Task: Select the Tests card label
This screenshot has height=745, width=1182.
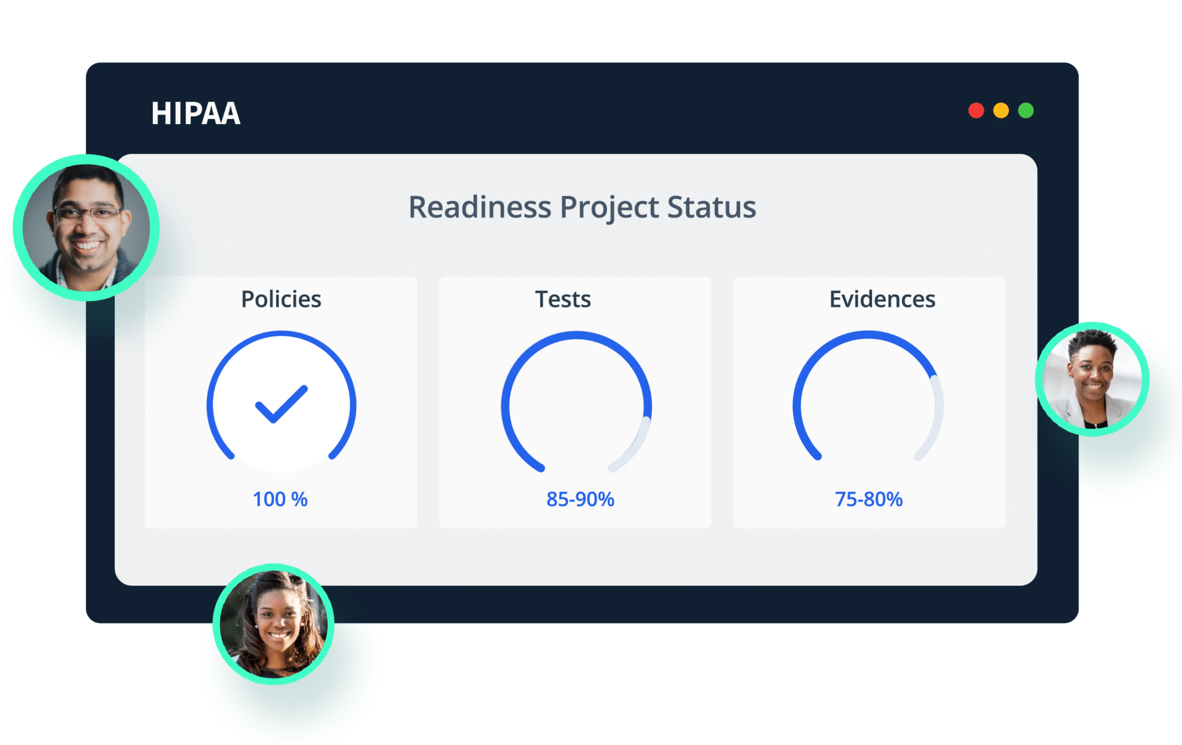Action: [563, 299]
